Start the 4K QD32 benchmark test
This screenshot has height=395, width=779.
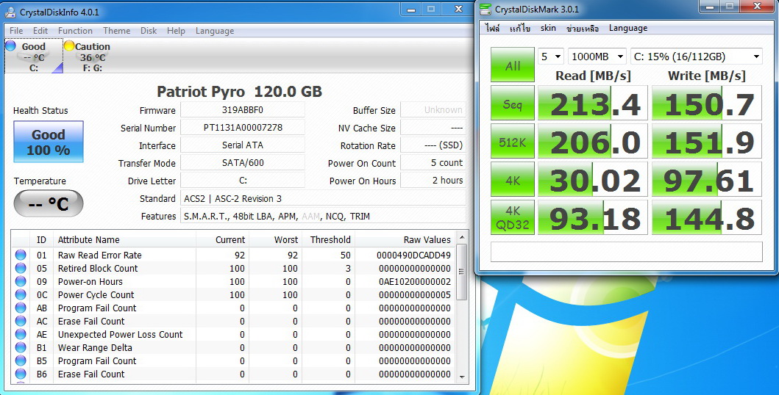click(513, 217)
